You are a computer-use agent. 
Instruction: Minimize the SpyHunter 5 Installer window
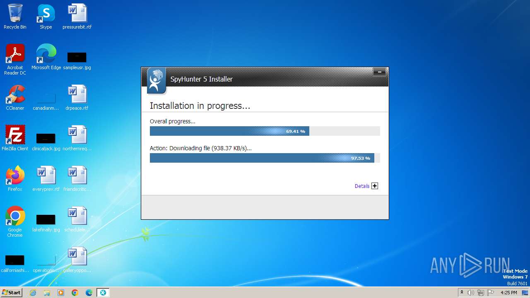(379, 72)
